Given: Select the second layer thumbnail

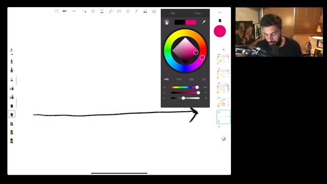Looking at the screenshot, I should click(223, 74).
